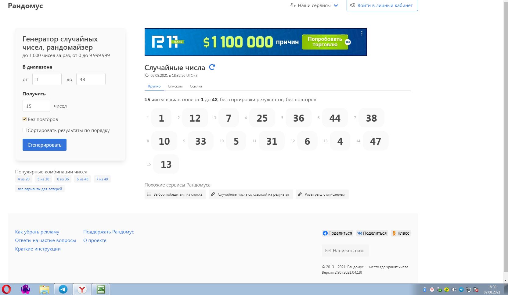This screenshot has height=295, width=508.
Task: Focus the range 'от' input field
Action: tap(47, 79)
